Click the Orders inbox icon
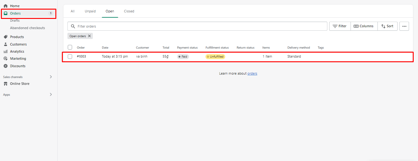Image resolution: width=418 pixels, height=161 pixels. pos(6,13)
